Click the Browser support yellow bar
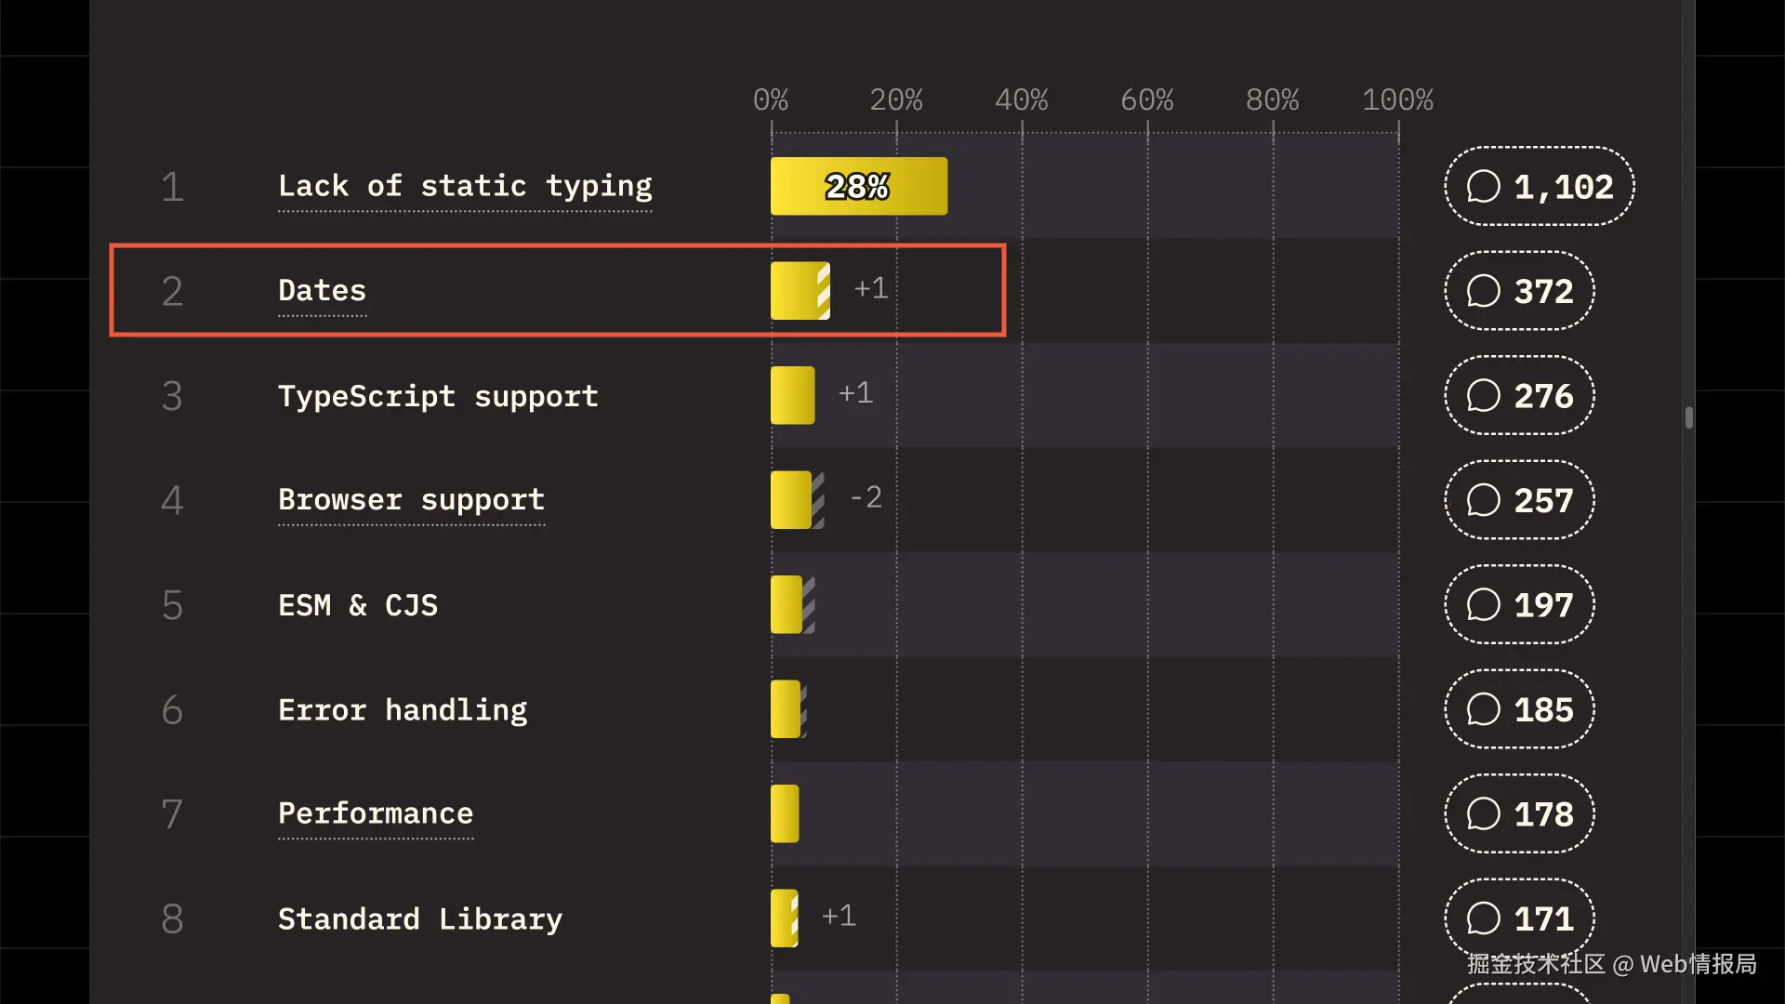Image resolution: width=1785 pixels, height=1004 pixels. [x=792, y=500]
